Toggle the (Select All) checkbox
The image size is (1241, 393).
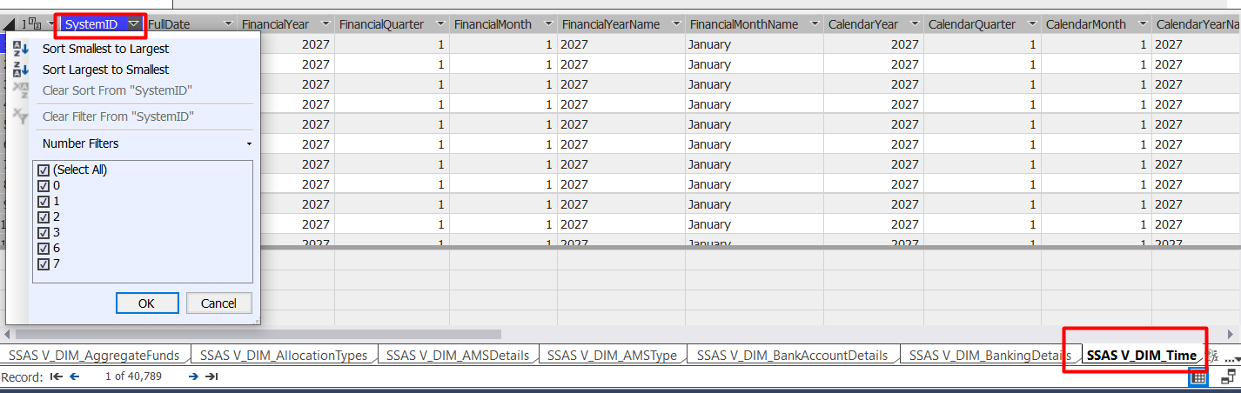44,170
